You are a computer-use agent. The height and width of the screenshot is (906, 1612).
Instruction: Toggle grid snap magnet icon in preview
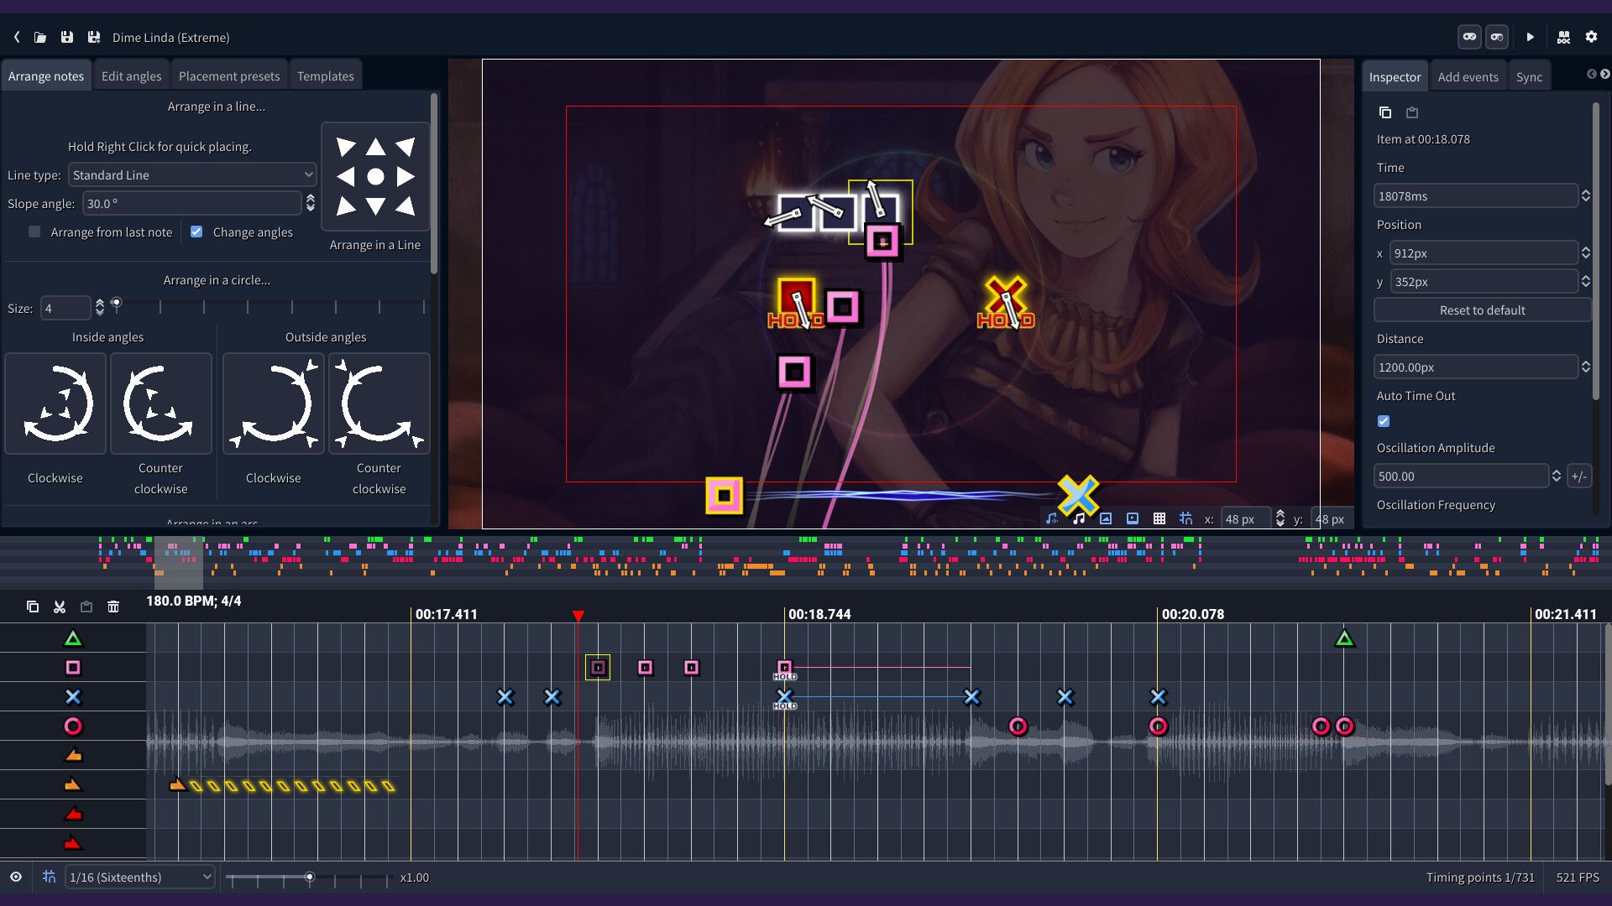[x=1185, y=519]
